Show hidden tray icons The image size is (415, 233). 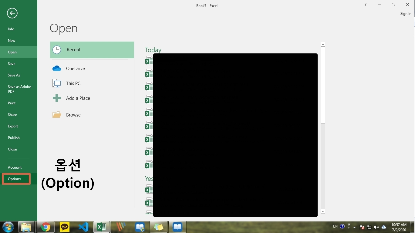(x=354, y=227)
